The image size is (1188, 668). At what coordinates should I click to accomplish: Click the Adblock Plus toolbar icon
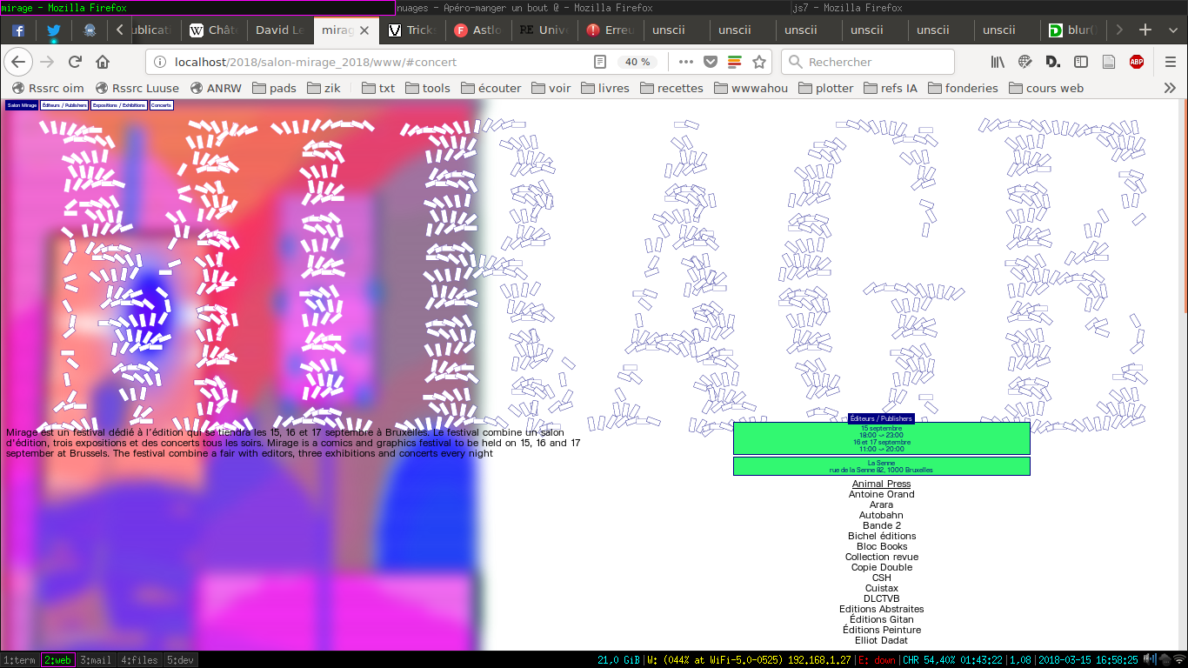1136,62
